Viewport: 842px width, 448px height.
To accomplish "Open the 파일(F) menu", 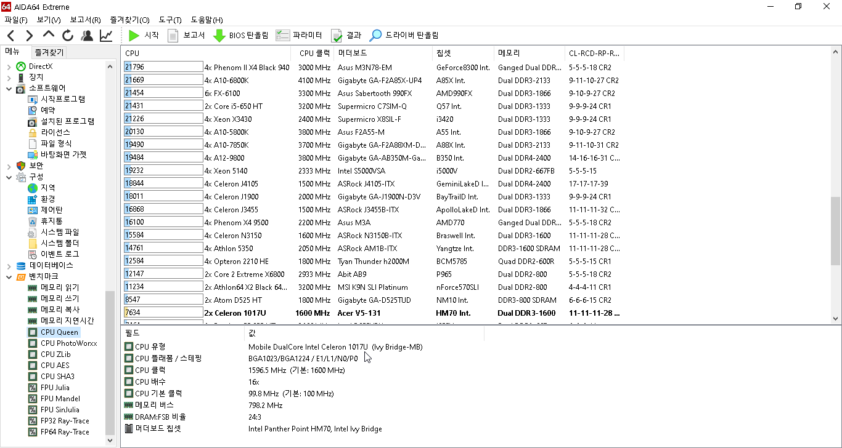I will [x=16, y=20].
